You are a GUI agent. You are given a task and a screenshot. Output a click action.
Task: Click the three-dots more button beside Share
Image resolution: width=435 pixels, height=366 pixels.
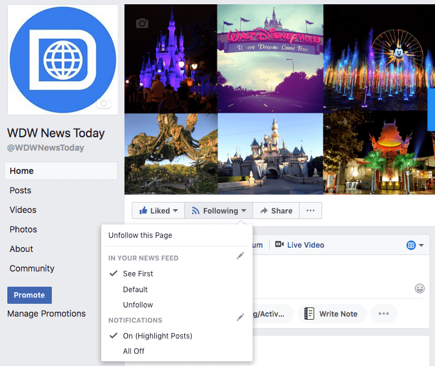pos(311,210)
